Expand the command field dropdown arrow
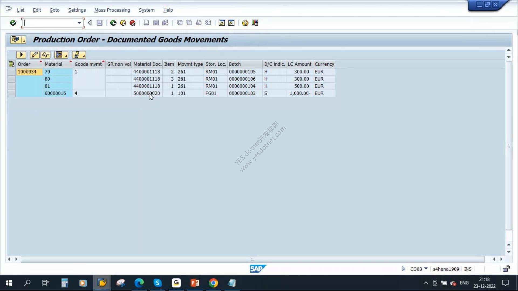The height and width of the screenshot is (291, 518). [x=79, y=23]
